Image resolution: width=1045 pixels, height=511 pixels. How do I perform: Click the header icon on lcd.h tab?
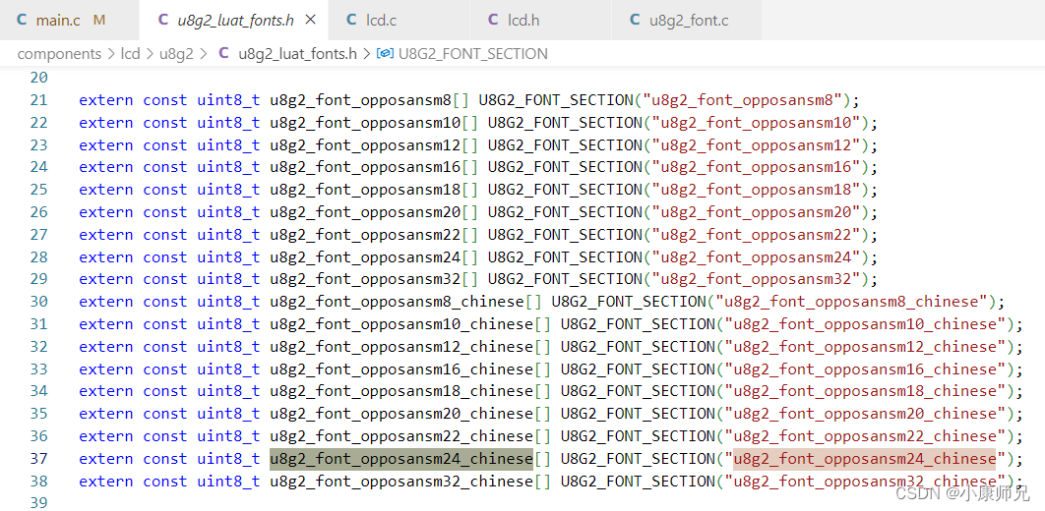point(493,20)
